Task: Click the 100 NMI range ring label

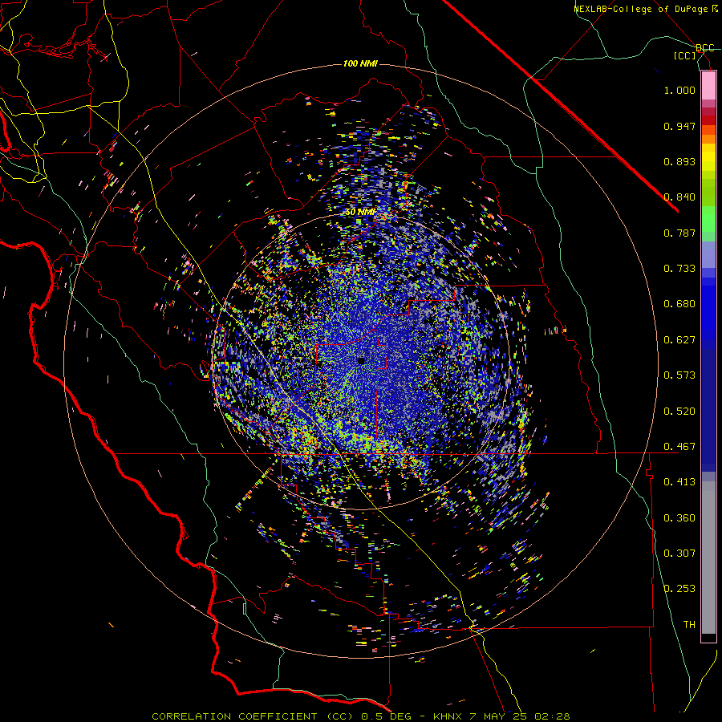Action: 360,63
